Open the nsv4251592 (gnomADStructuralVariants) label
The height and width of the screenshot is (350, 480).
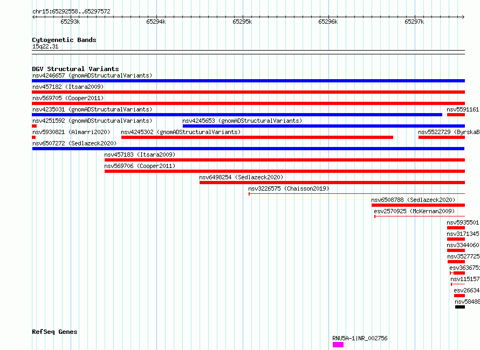pos(92,121)
